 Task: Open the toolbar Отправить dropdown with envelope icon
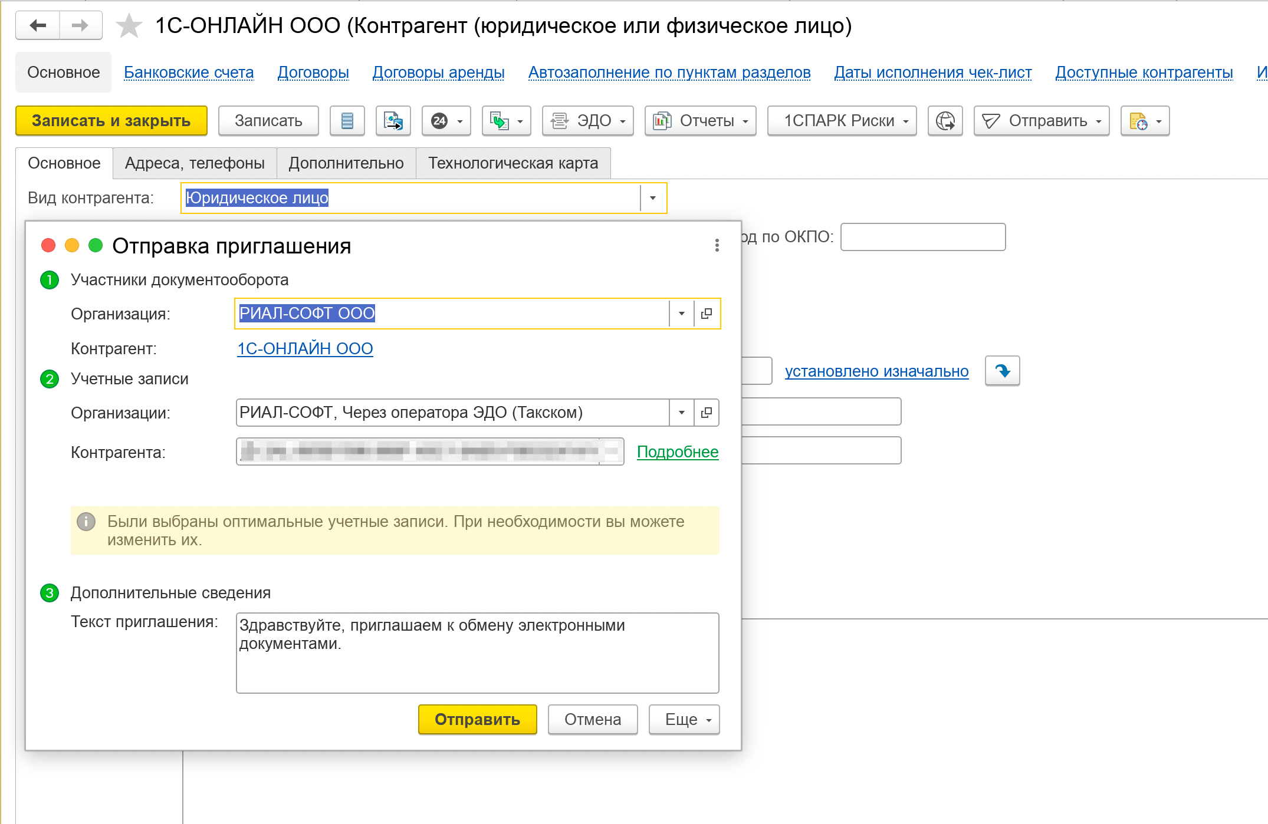point(1042,121)
